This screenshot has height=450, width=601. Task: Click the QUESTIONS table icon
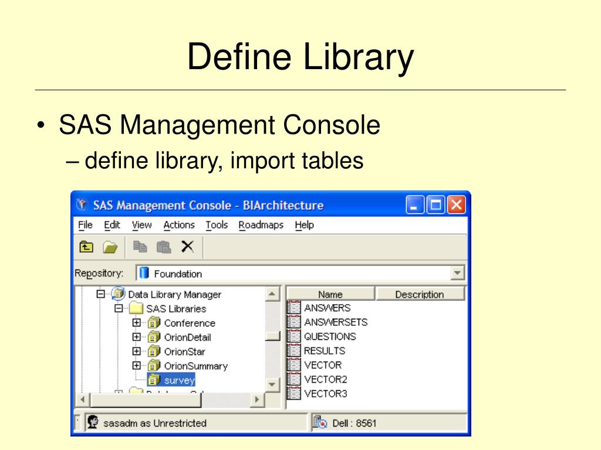[x=294, y=336]
